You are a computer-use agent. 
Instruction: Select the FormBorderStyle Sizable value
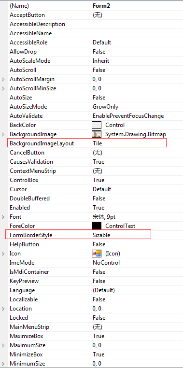coord(101,235)
